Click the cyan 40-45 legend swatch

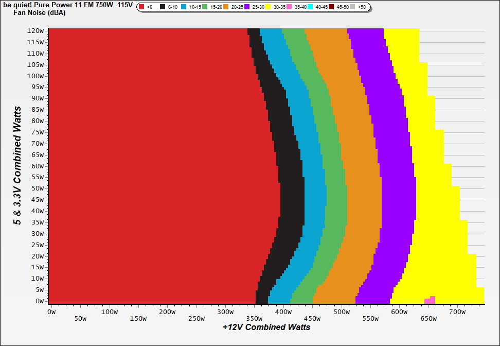click(x=310, y=7)
